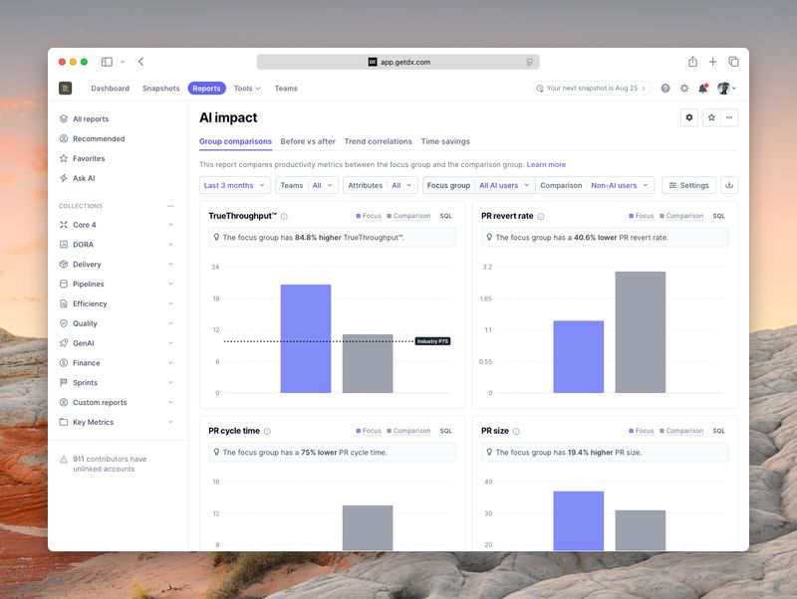Image resolution: width=797 pixels, height=599 pixels.
Task: Click the help question mark icon
Action: (x=665, y=89)
